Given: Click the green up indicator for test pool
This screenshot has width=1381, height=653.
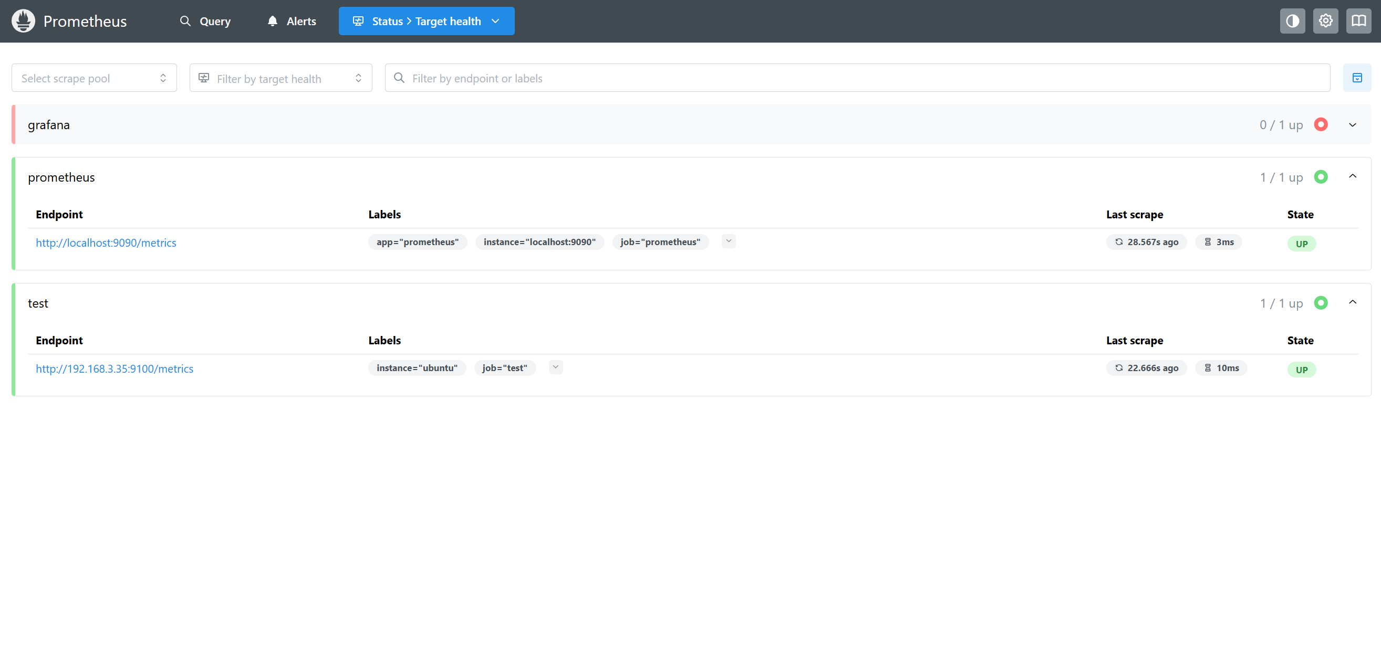Looking at the screenshot, I should pyautogui.click(x=1321, y=303).
